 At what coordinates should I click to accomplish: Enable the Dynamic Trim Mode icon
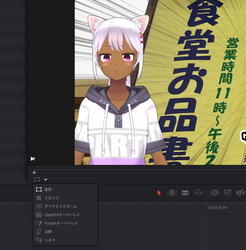click(198, 193)
